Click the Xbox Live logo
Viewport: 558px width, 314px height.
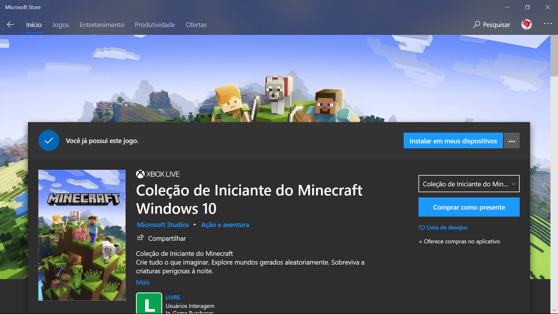(158, 174)
